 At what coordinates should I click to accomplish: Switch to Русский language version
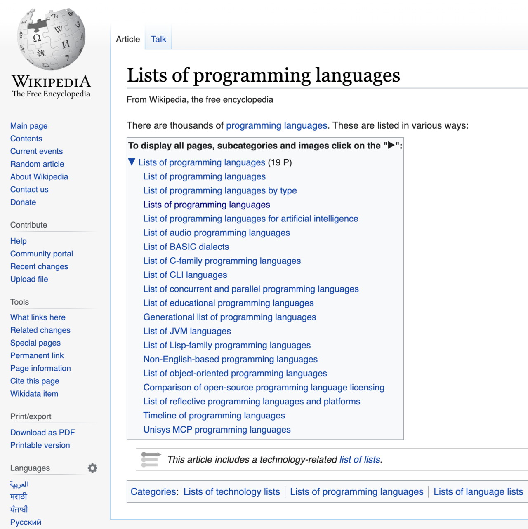pyautogui.click(x=26, y=522)
